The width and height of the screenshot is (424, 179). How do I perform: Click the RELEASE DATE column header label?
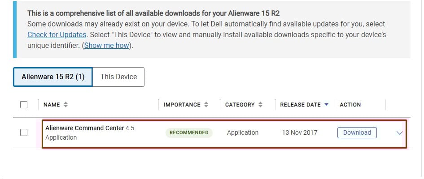pyautogui.click(x=301, y=105)
